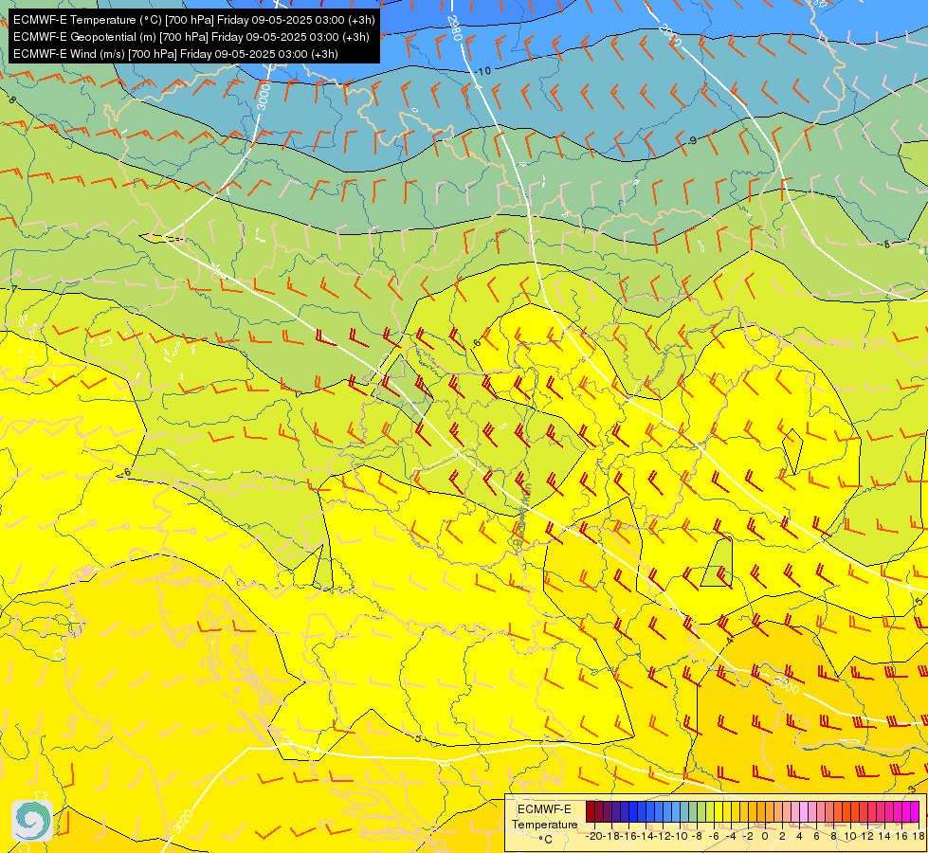The height and width of the screenshot is (853, 928).
Task: Select the ECMWF-E Wind 700 hPa title line
Action: 175,54
